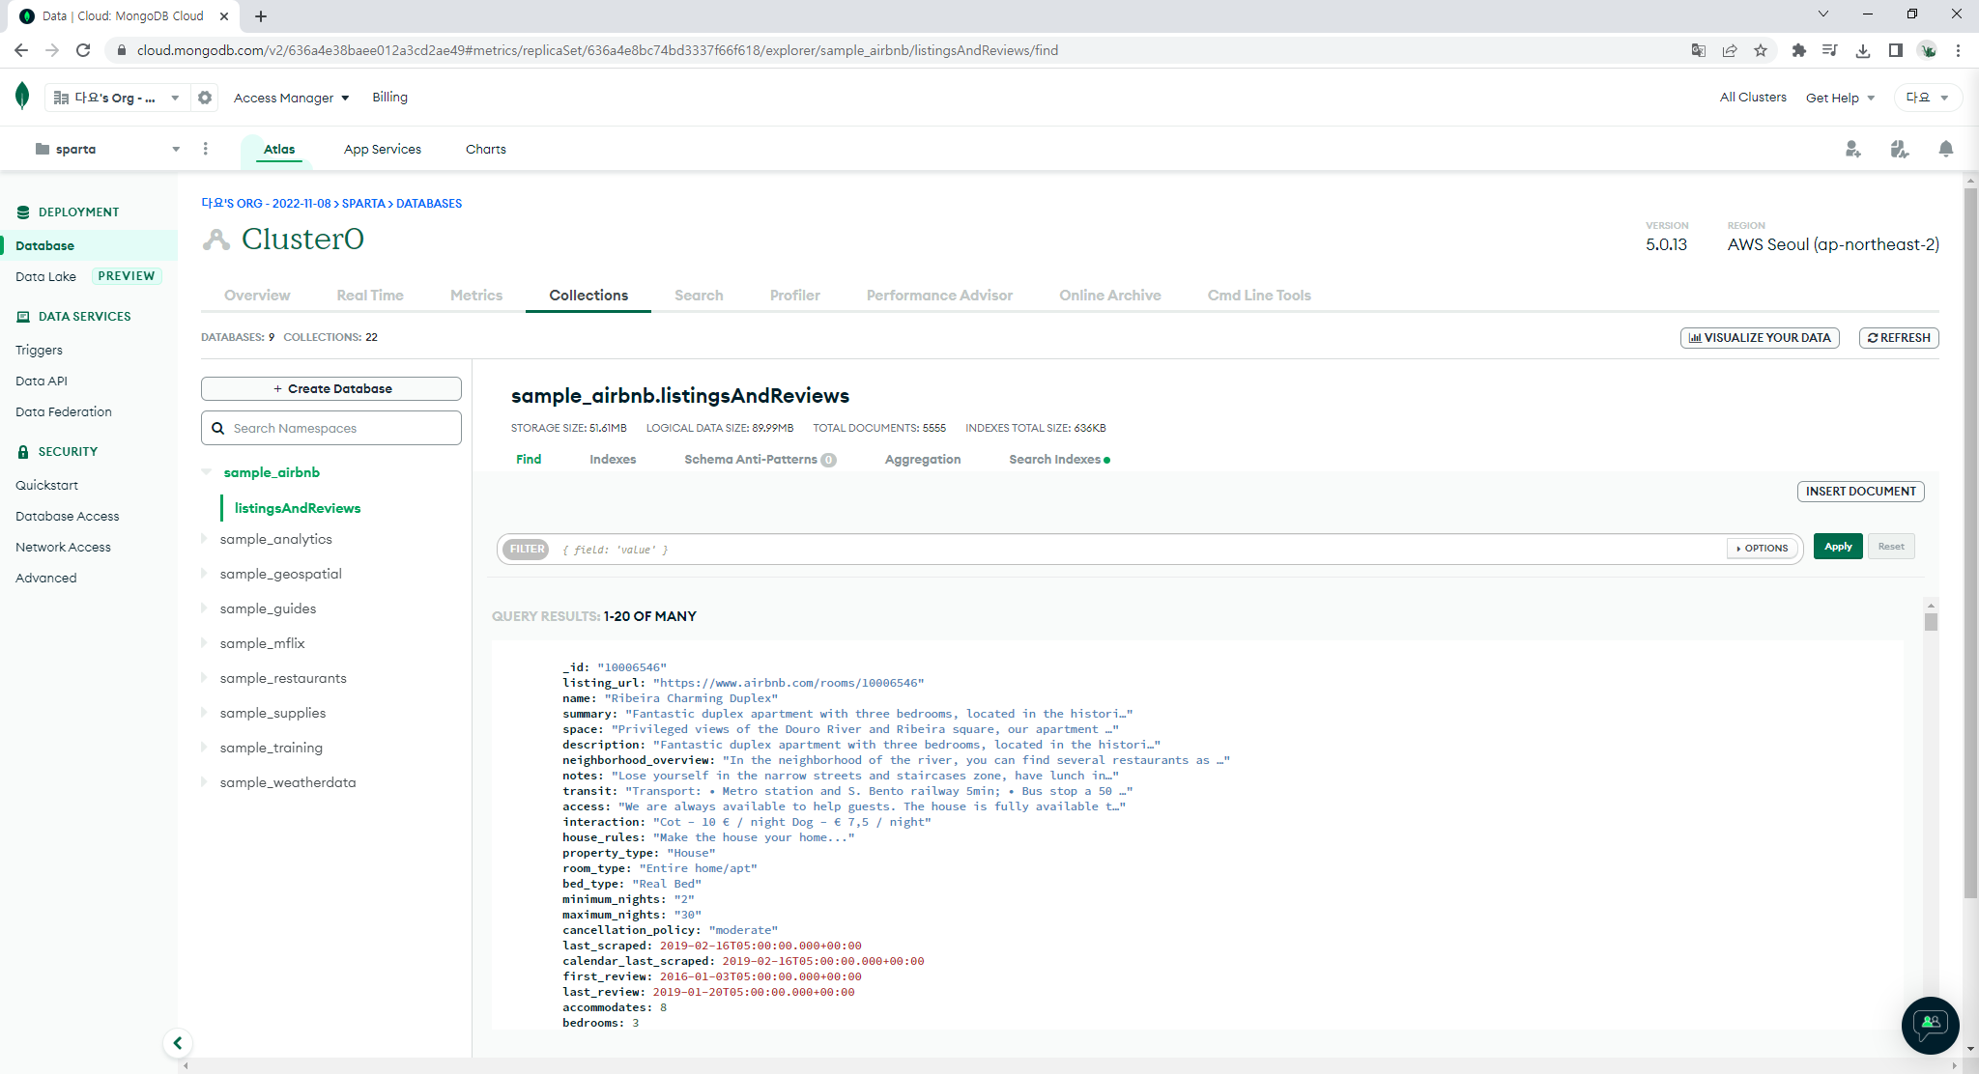
Task: Share this page icon in address bar
Action: point(1730,50)
